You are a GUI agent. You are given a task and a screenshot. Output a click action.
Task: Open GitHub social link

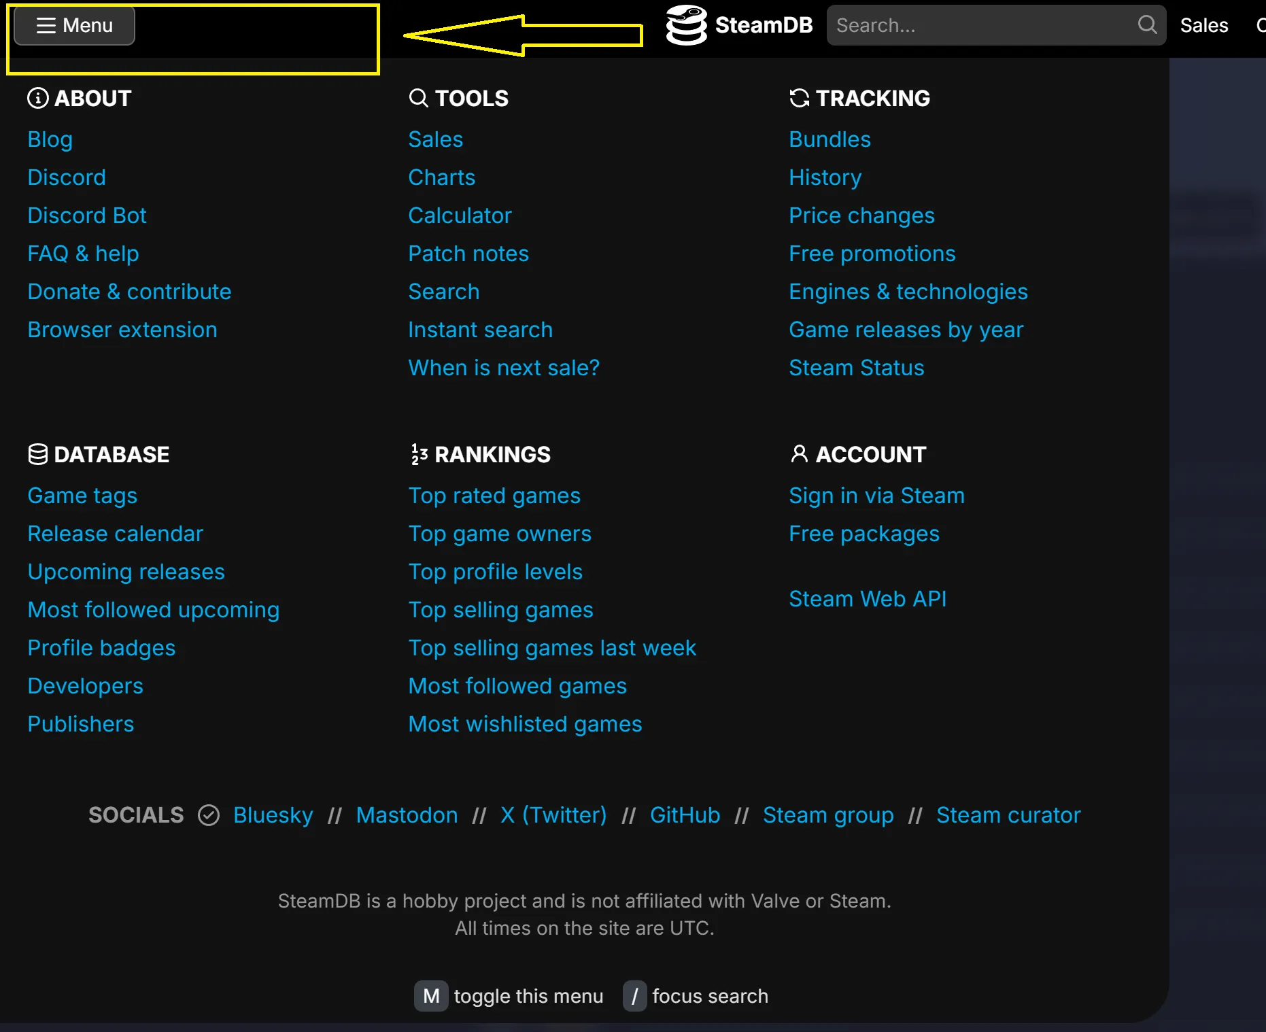[x=685, y=815]
